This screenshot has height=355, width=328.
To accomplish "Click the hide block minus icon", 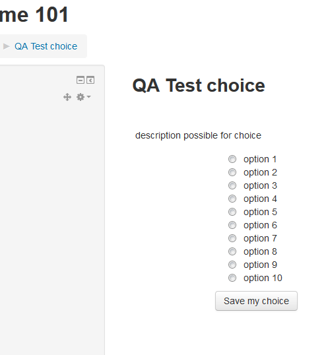I will (x=81, y=80).
